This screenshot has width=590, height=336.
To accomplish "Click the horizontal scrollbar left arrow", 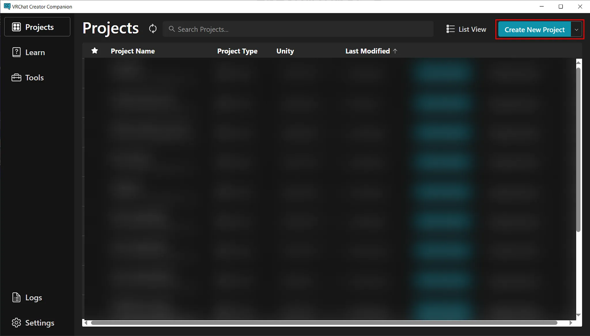I will (86, 323).
